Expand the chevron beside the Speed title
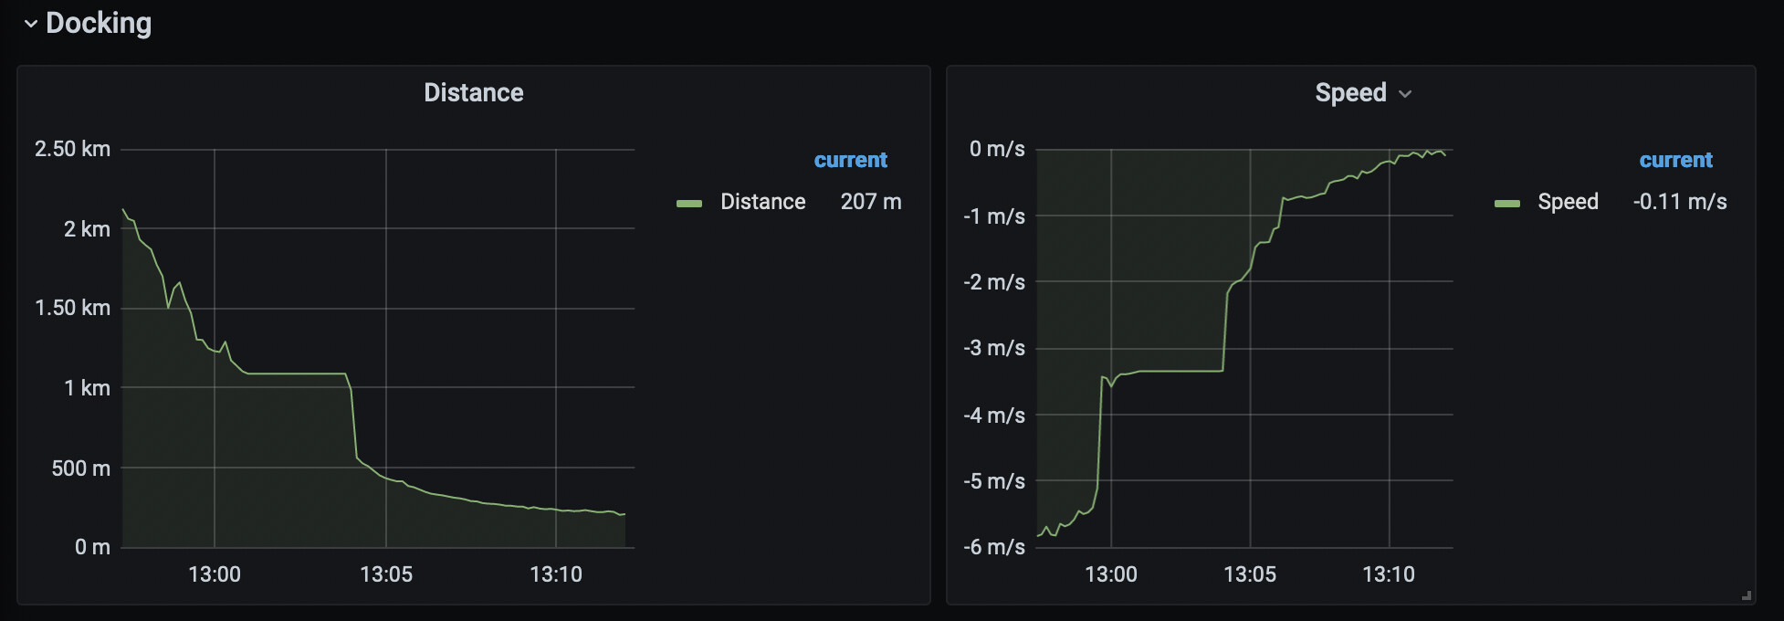Viewport: 1784px width, 621px height. click(x=1405, y=94)
